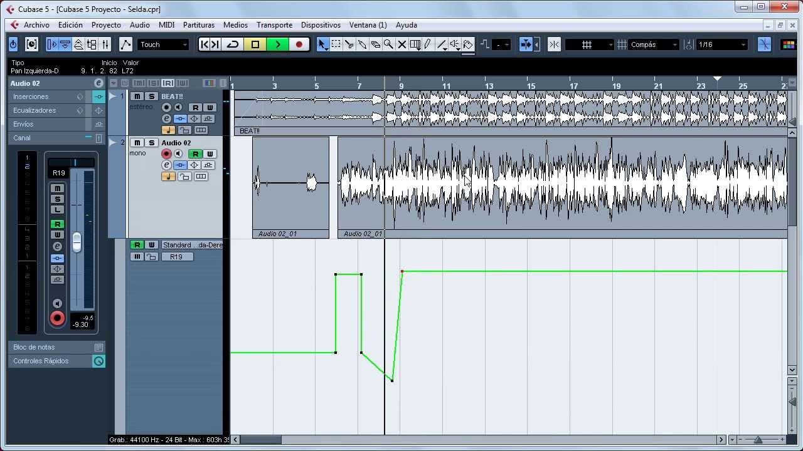Toggle the Cycle loop button
Viewport: 803px width, 451px height.
(x=233, y=44)
